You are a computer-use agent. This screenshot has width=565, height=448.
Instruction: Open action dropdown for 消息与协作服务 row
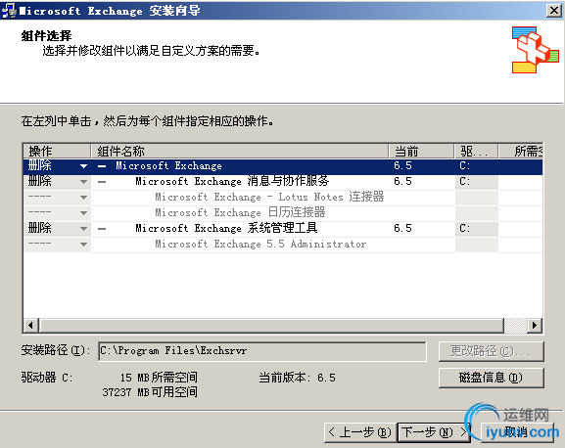pos(83,182)
